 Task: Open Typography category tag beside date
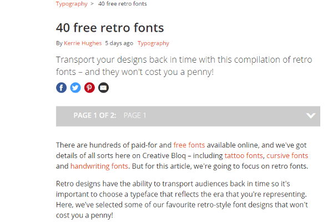pyautogui.click(x=153, y=43)
